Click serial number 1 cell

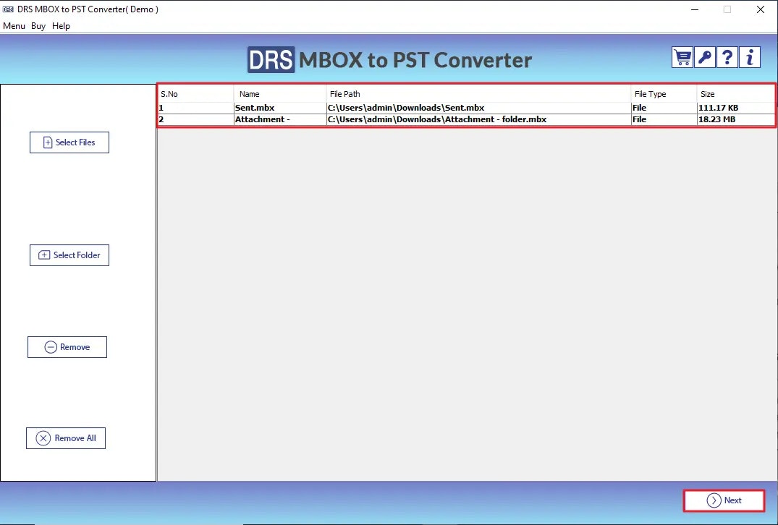[x=196, y=108]
